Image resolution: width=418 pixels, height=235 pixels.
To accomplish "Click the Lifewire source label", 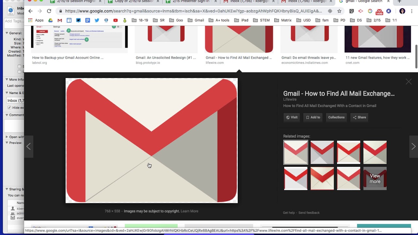I will 290,100.
